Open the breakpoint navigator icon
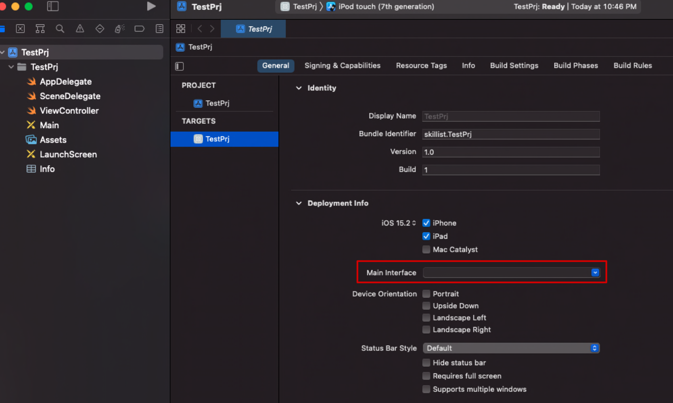673x403 pixels. pos(140,29)
